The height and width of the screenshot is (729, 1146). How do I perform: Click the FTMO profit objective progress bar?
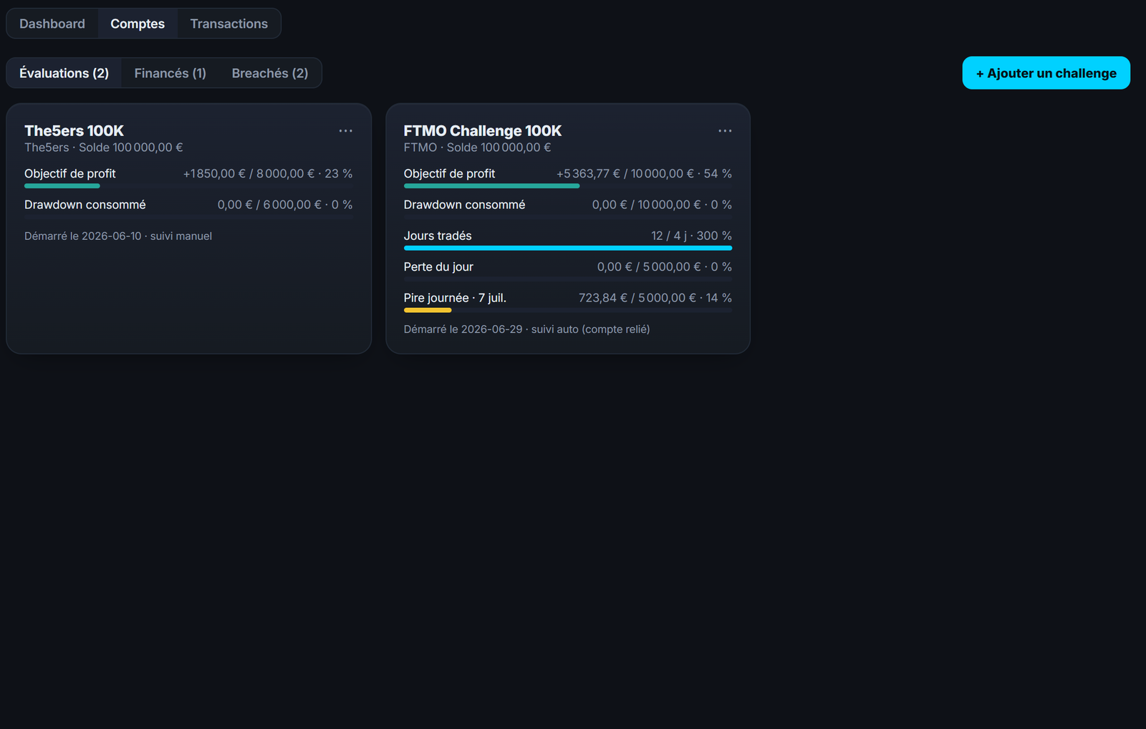click(568, 186)
